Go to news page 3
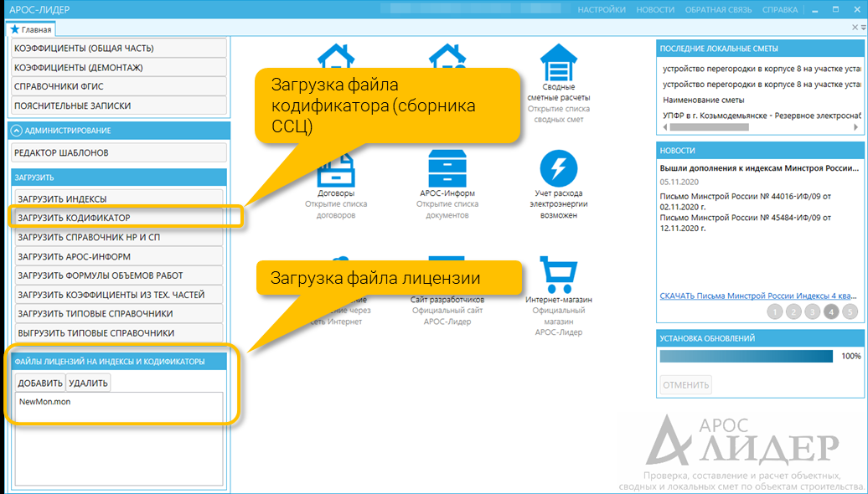The height and width of the screenshot is (494, 868). click(813, 312)
